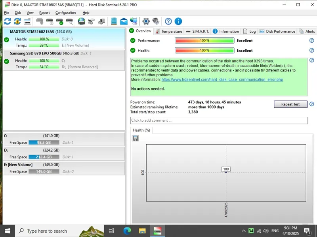Click the 'more than 1000 days' lifetime value
Image resolution: width=317 pixels, height=237 pixels.
pos(206,107)
